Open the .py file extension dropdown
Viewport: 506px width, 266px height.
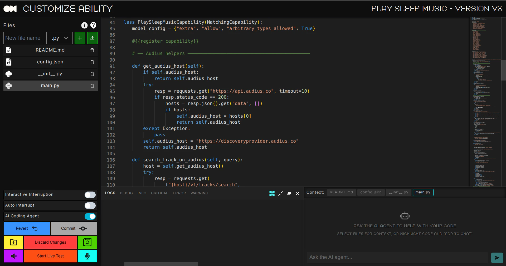point(59,38)
